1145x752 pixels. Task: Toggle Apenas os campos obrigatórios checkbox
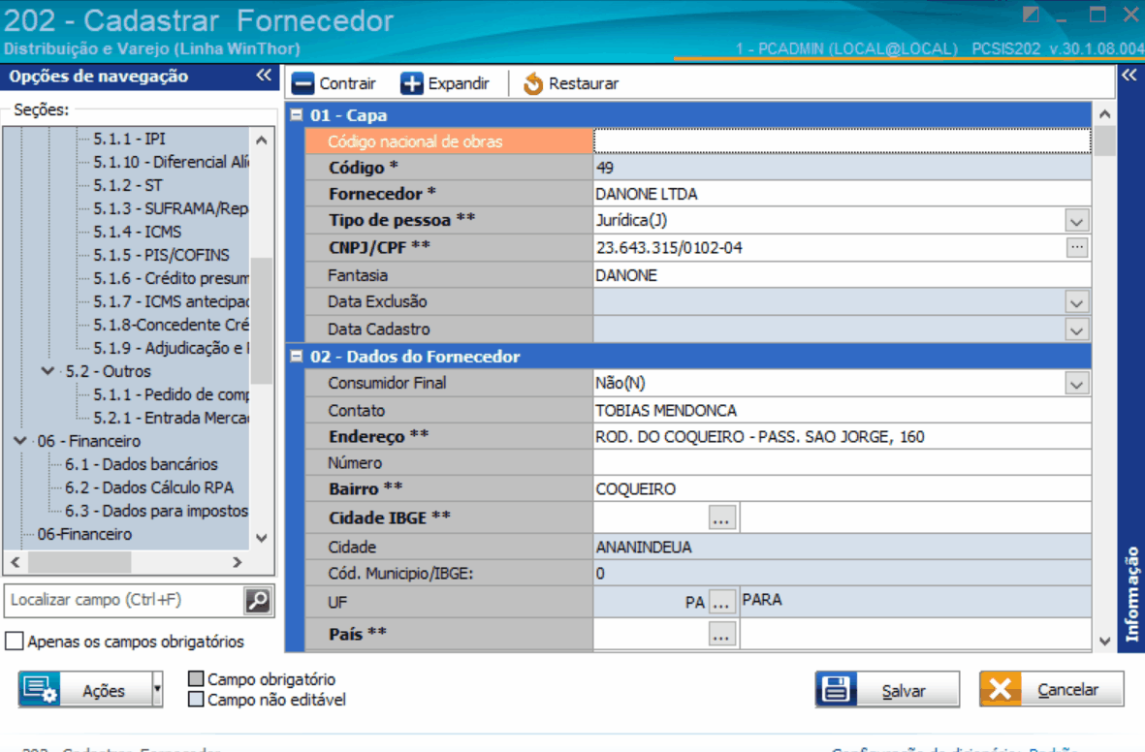click(x=14, y=641)
